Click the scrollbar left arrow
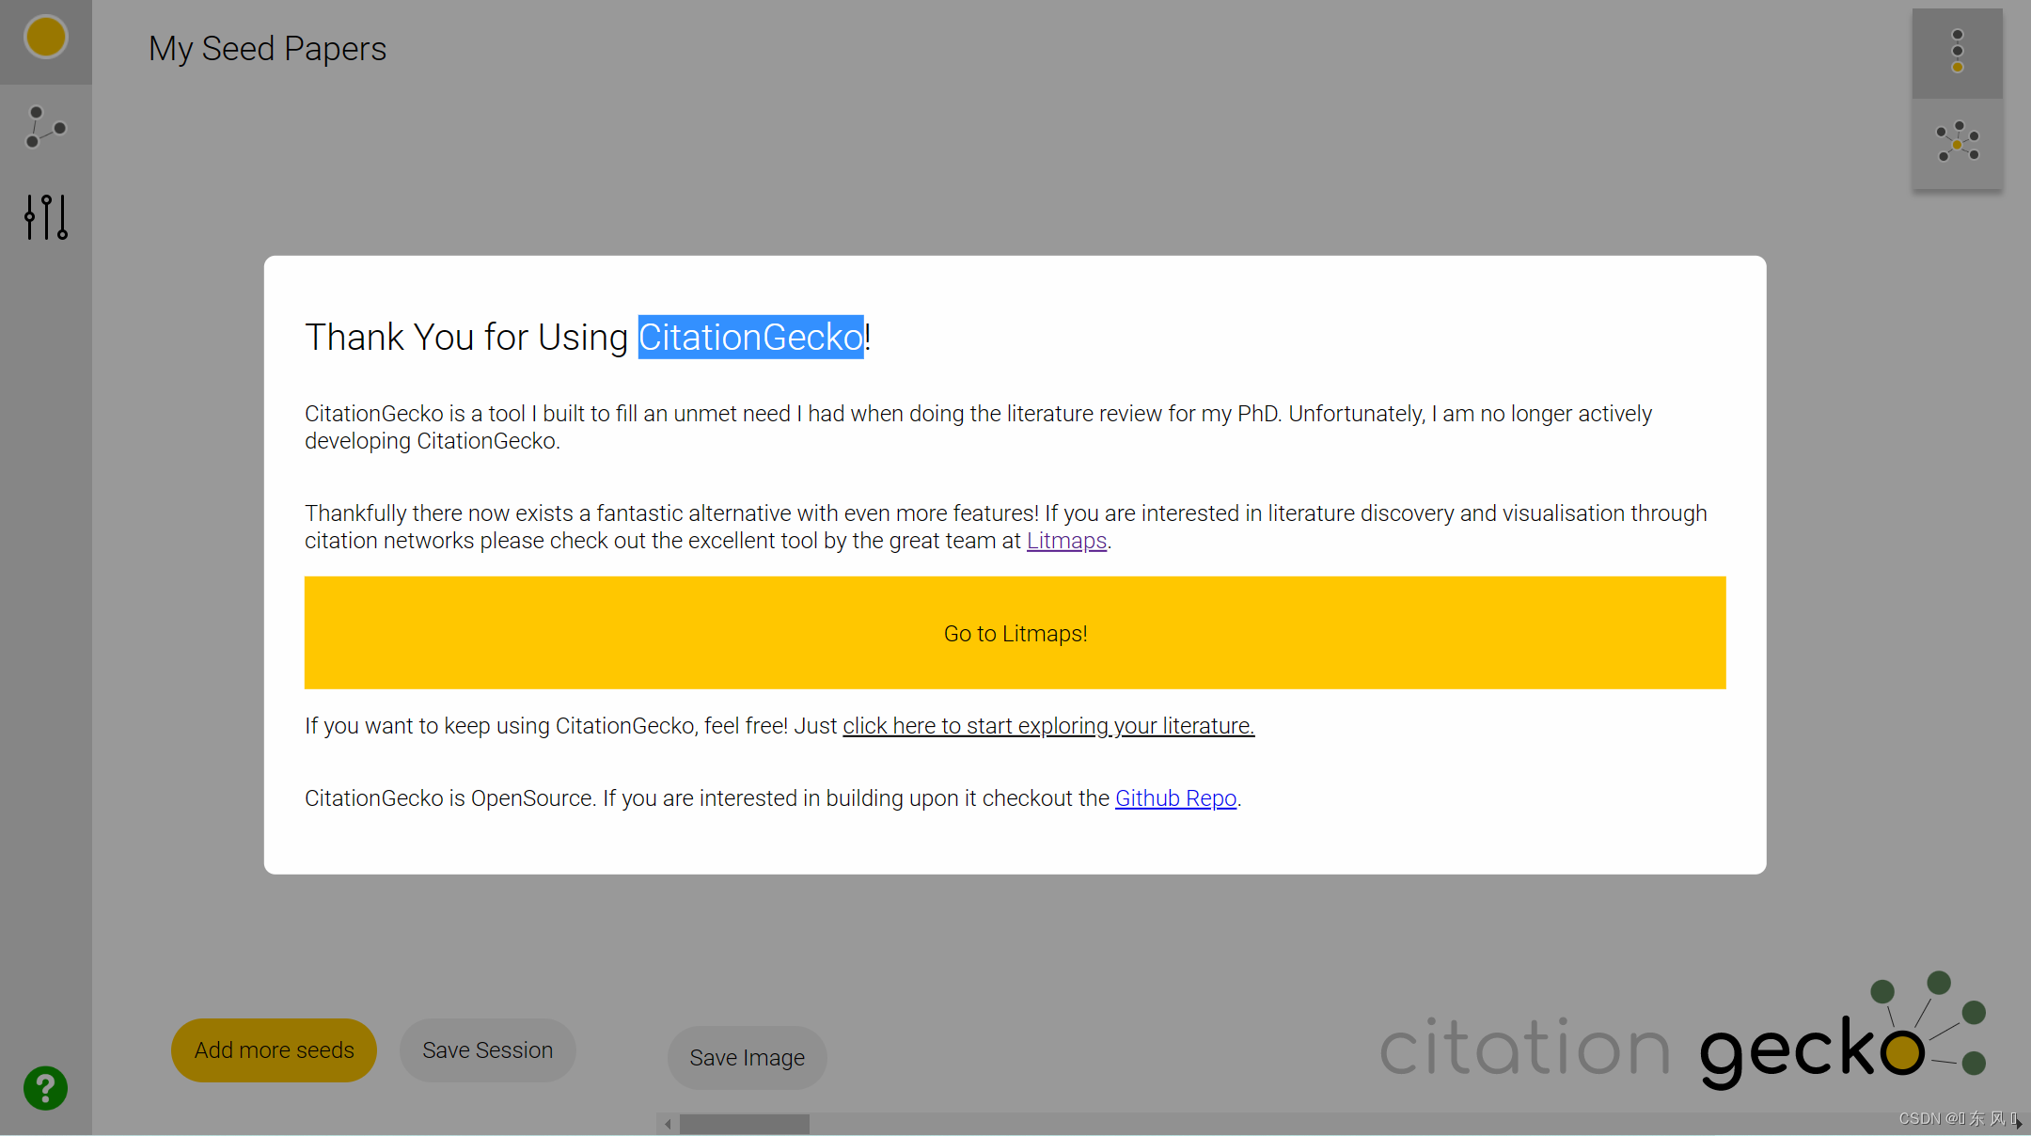 pos(668,1124)
